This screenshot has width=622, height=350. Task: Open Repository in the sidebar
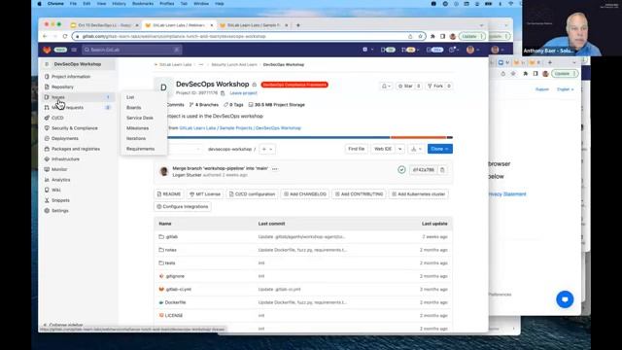point(62,87)
